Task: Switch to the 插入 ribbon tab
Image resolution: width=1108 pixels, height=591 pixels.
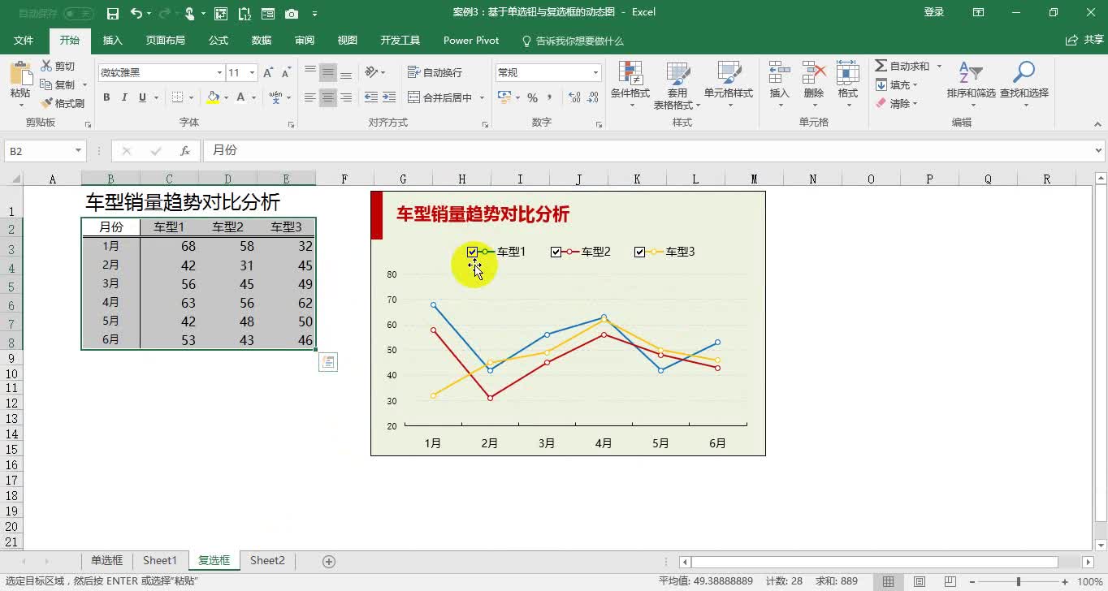Action: coord(111,39)
